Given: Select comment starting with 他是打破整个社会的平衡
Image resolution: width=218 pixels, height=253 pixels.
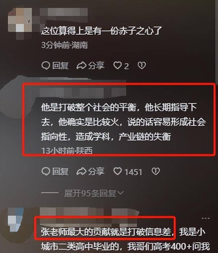Looking at the screenshot, I should (x=123, y=122).
